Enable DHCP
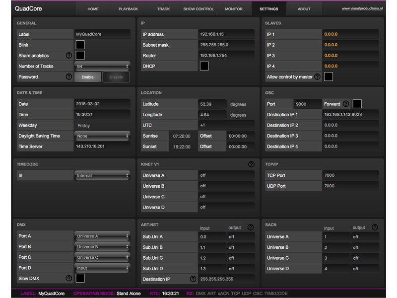 204,66
